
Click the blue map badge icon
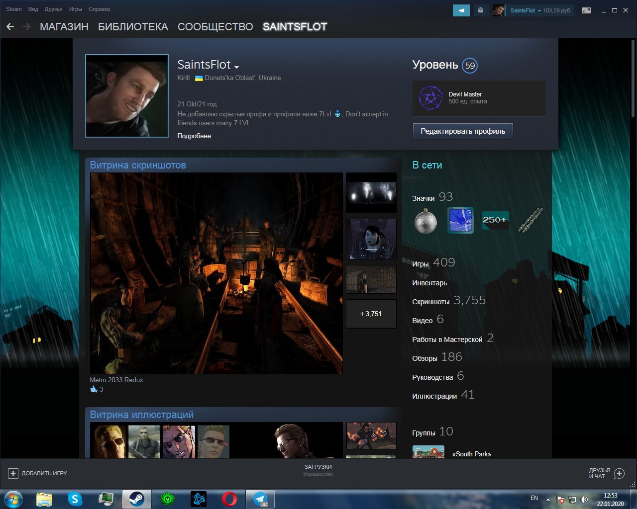[461, 220]
